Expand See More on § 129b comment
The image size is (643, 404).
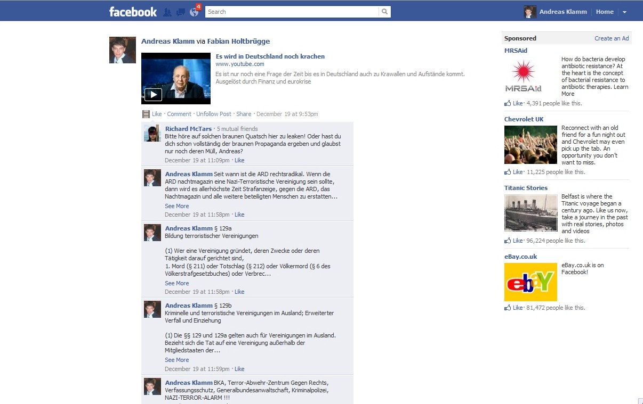point(176,360)
